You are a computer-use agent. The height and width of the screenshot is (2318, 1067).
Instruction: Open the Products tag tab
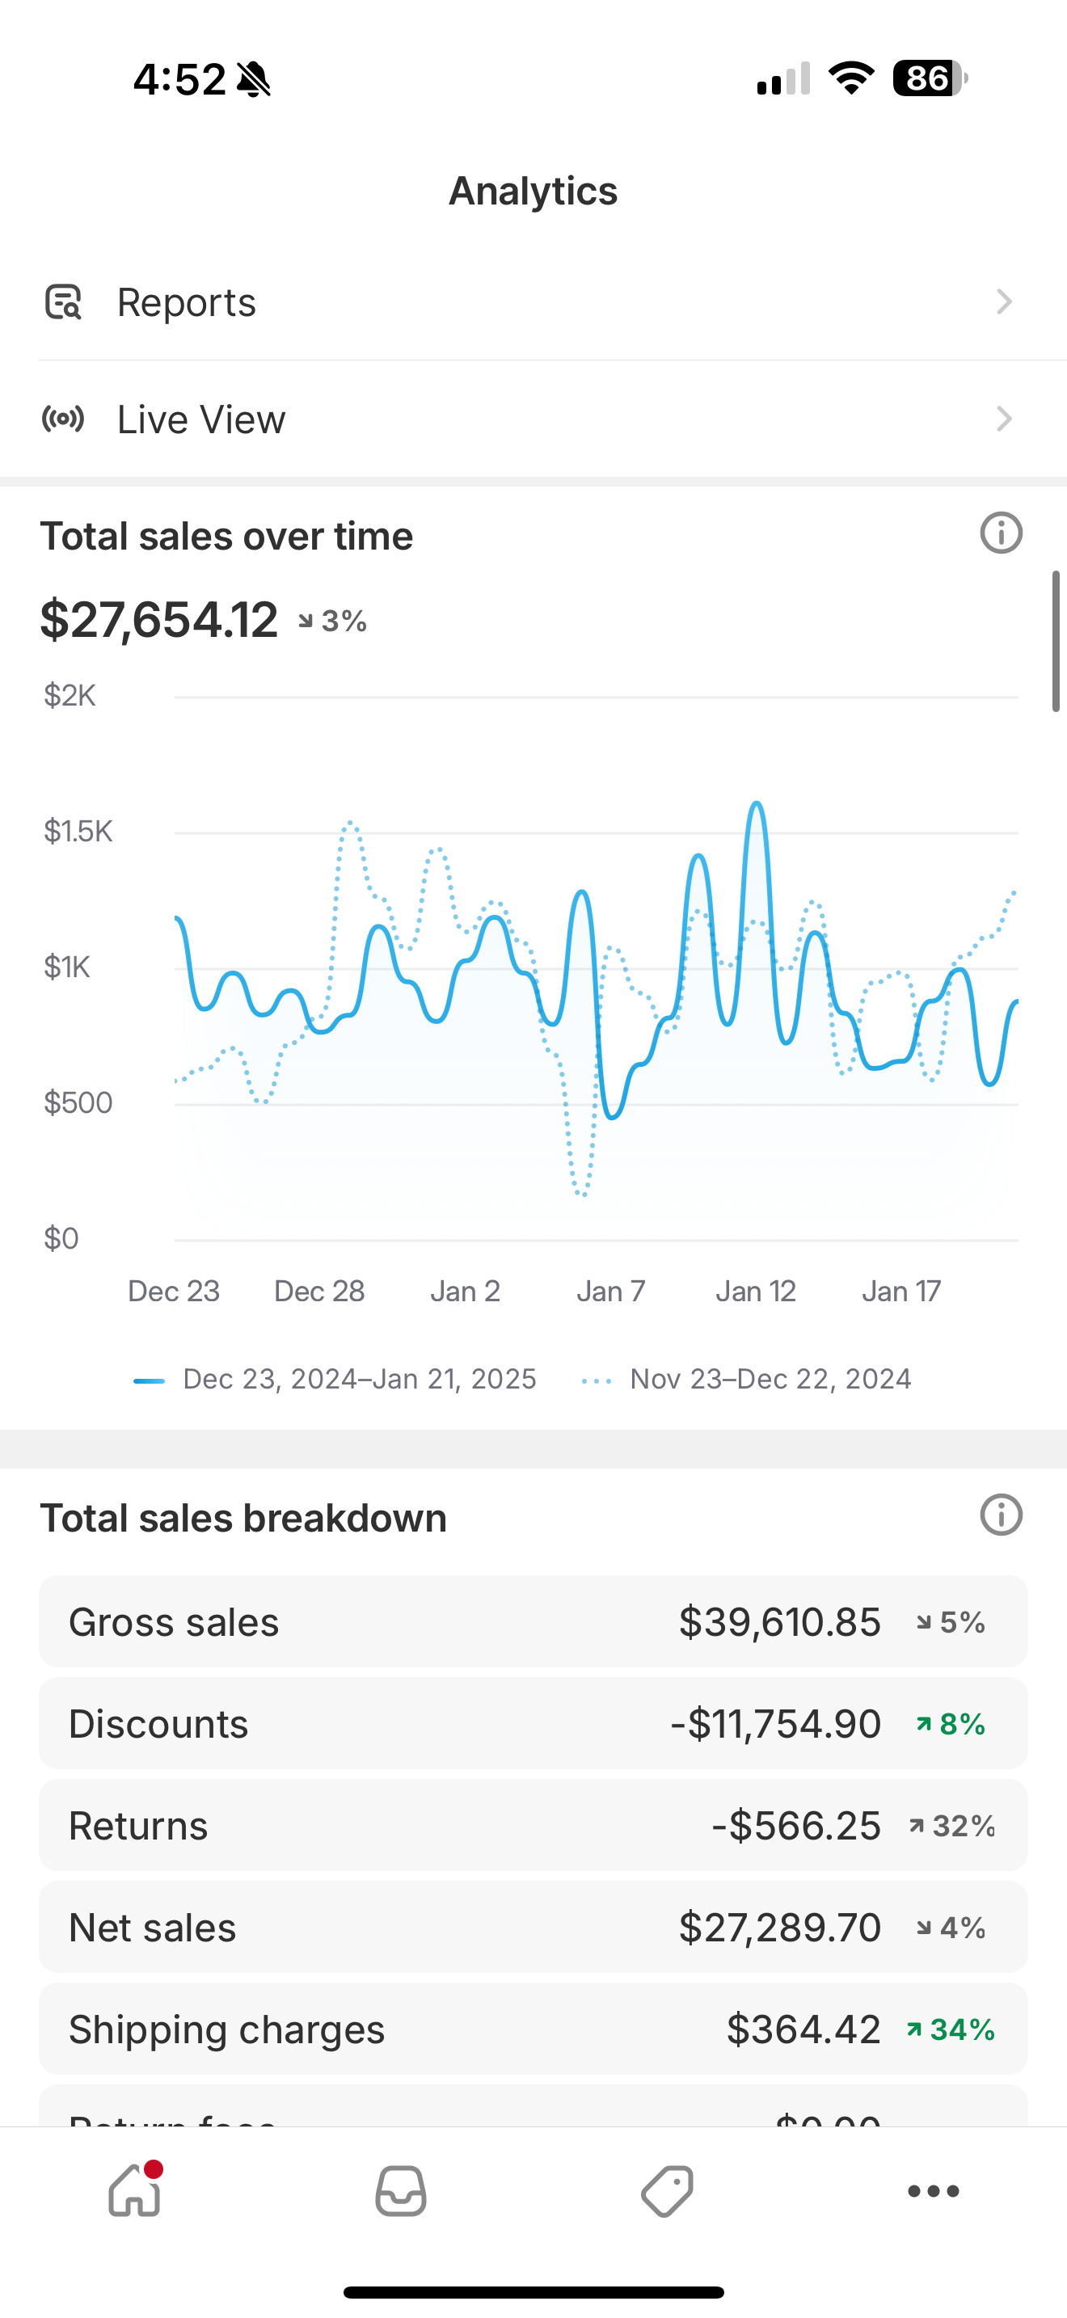coord(667,2190)
